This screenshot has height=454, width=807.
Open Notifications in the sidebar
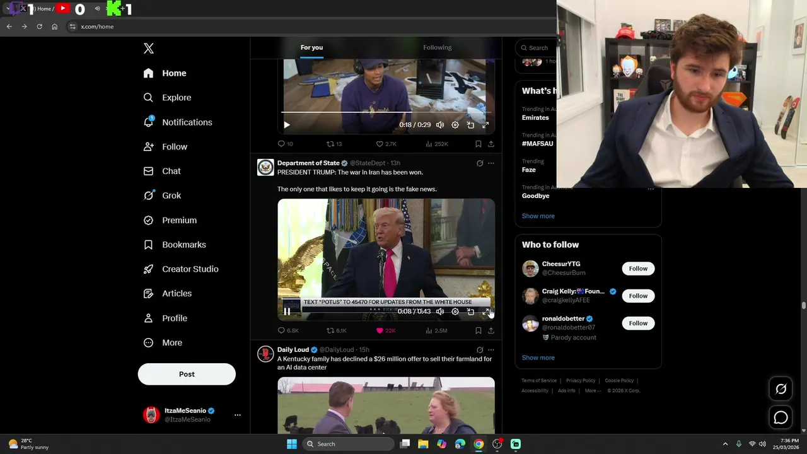point(177,122)
